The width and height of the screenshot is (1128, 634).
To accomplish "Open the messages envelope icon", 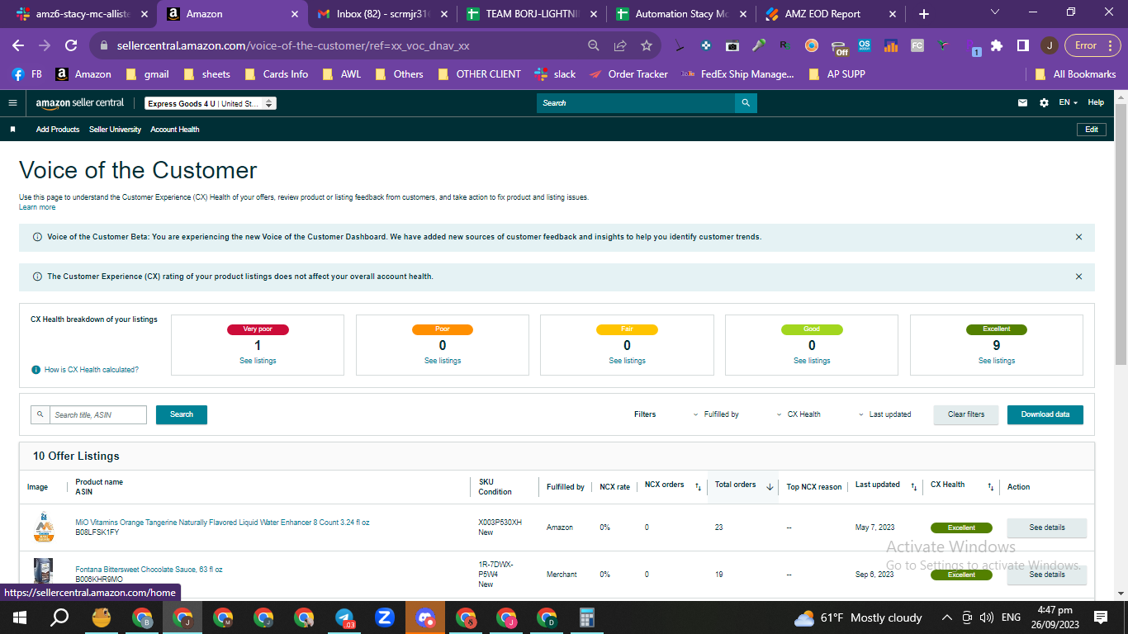I will point(1023,103).
